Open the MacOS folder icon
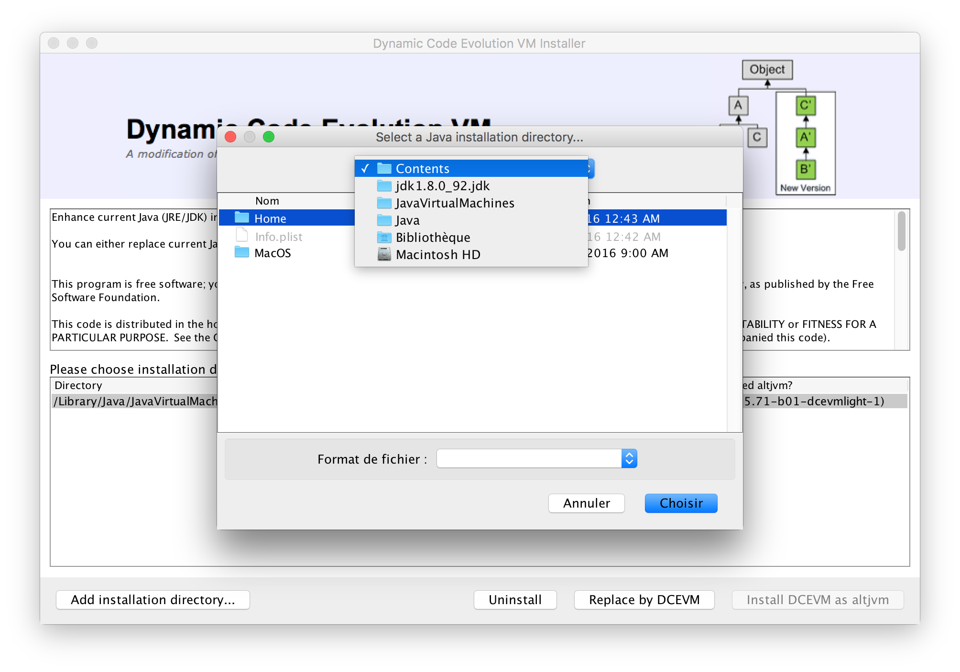 point(243,253)
